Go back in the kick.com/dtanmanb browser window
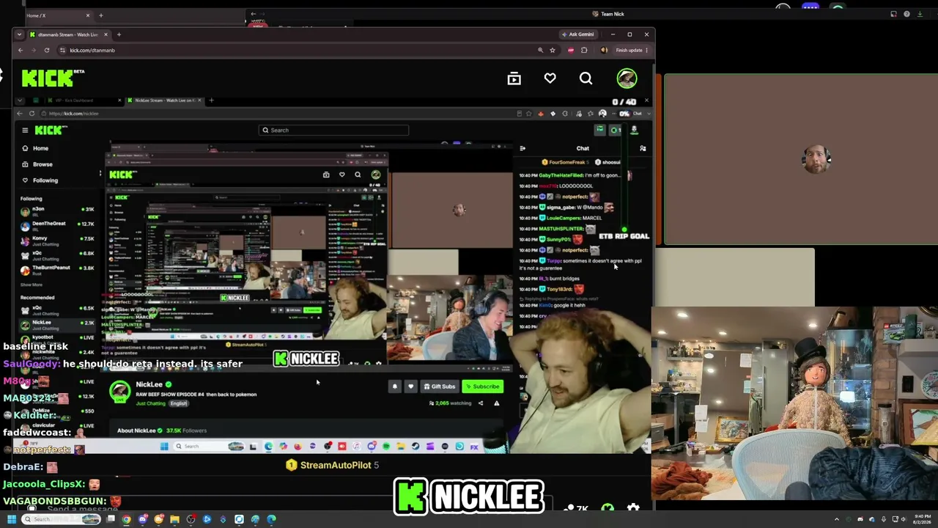The image size is (938, 528). point(21,50)
